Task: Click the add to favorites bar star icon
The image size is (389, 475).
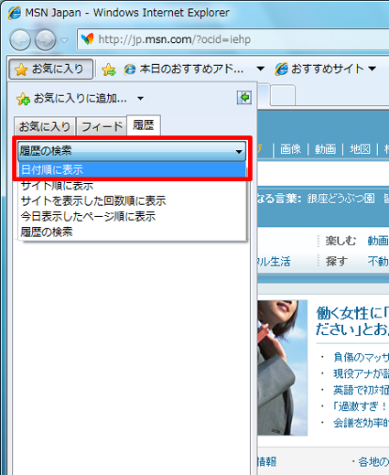Action: click(x=109, y=70)
